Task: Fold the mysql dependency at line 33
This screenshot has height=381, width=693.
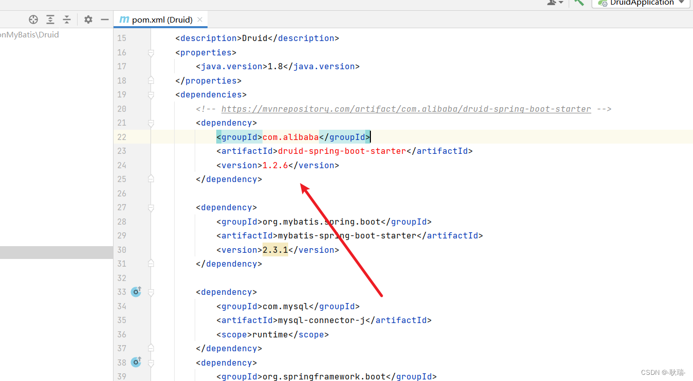Action: tap(151, 292)
